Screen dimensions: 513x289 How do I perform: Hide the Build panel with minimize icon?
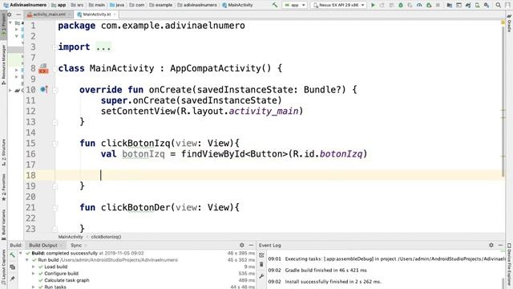pos(251,245)
